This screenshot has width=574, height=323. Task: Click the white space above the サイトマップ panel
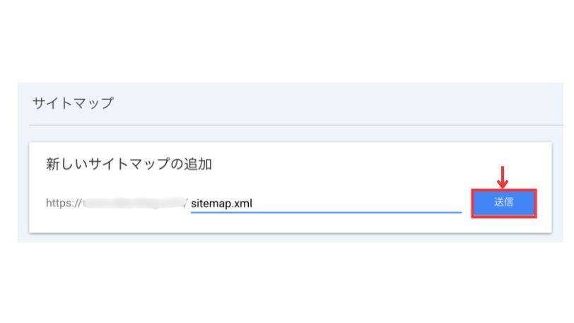click(x=283, y=42)
